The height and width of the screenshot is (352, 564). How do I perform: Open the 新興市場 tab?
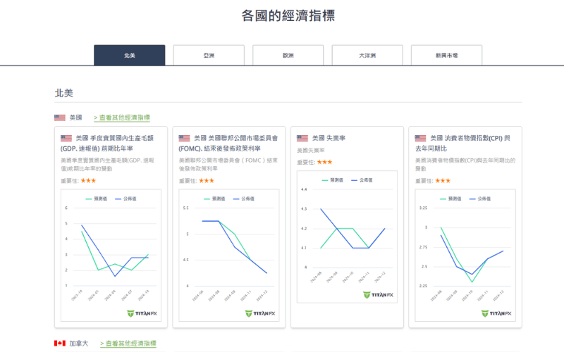tap(446, 56)
